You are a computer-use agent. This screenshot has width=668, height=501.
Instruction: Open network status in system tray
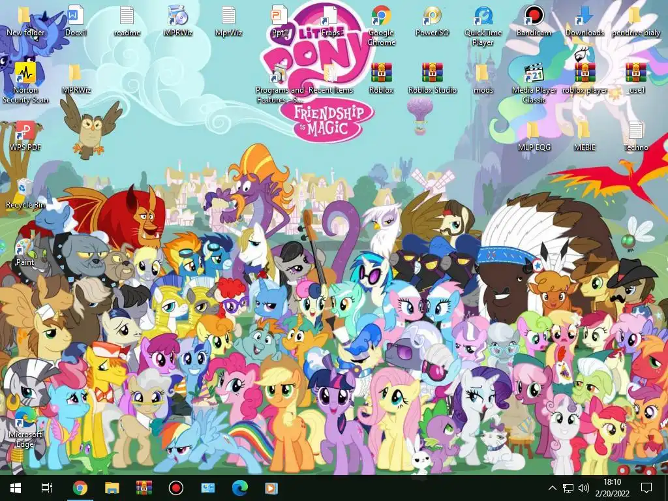point(568,488)
